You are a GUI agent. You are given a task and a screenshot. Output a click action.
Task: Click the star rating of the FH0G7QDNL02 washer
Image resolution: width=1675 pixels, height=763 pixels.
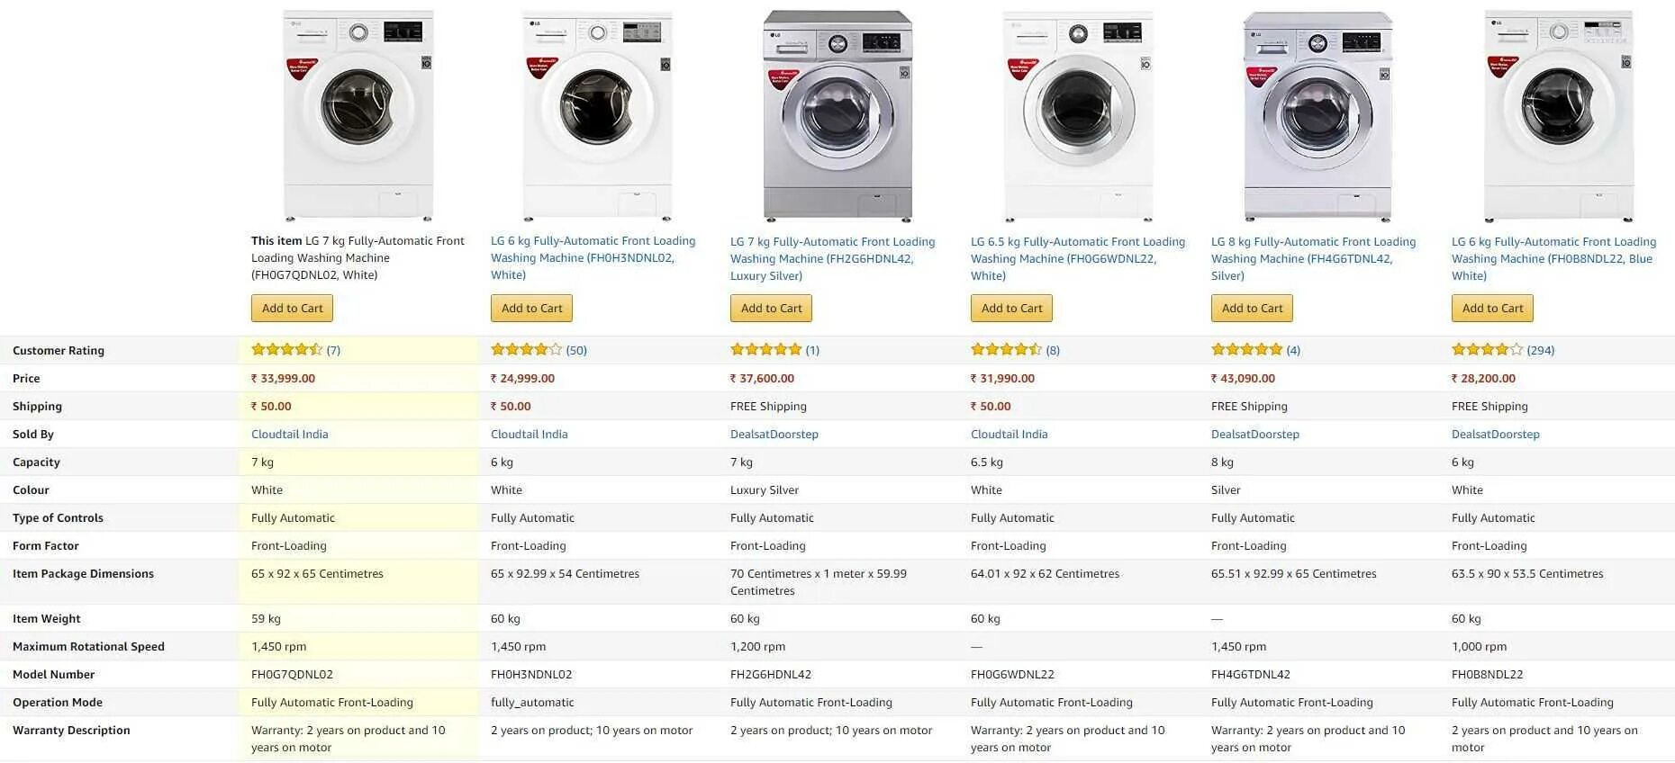point(286,350)
